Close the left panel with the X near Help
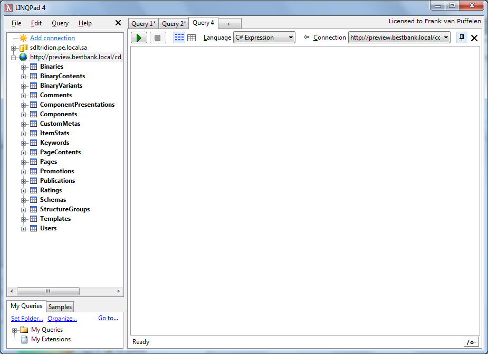Screen dimensions: 488x354 118,23
